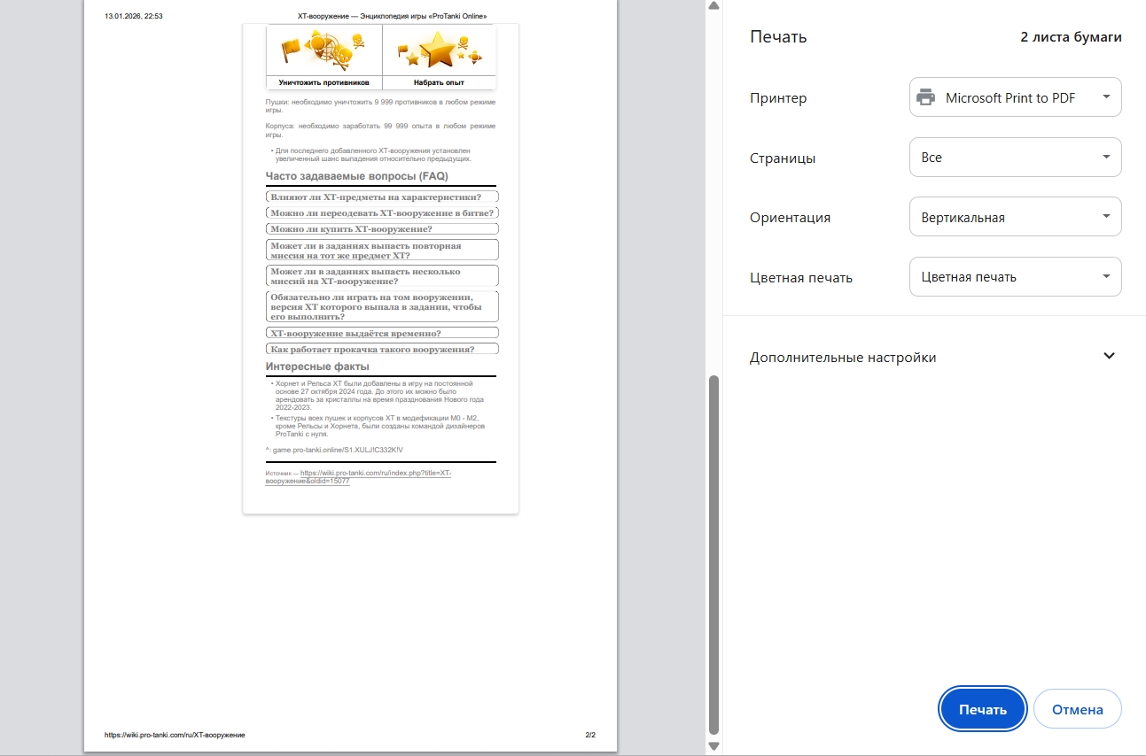Click the gold star image above «Набрать опыт»
Image resolution: width=1146 pixels, height=756 pixels.
439,50
